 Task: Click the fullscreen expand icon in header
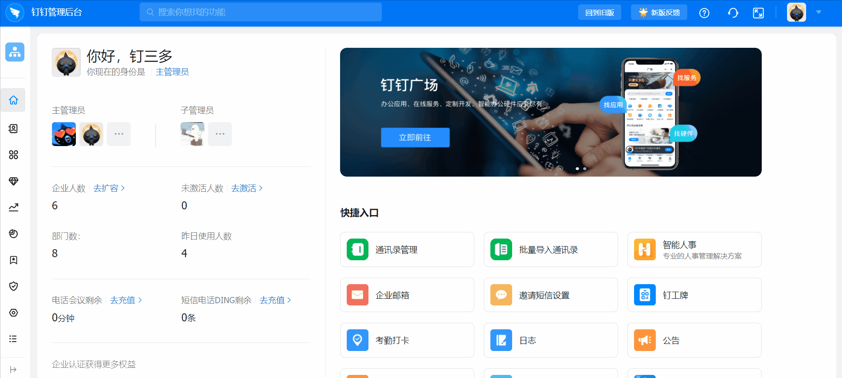click(x=758, y=13)
